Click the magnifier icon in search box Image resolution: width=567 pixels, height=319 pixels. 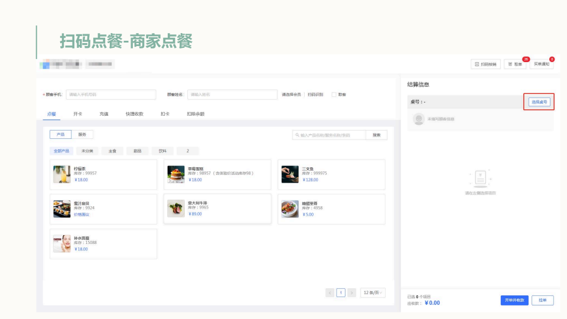point(297,135)
